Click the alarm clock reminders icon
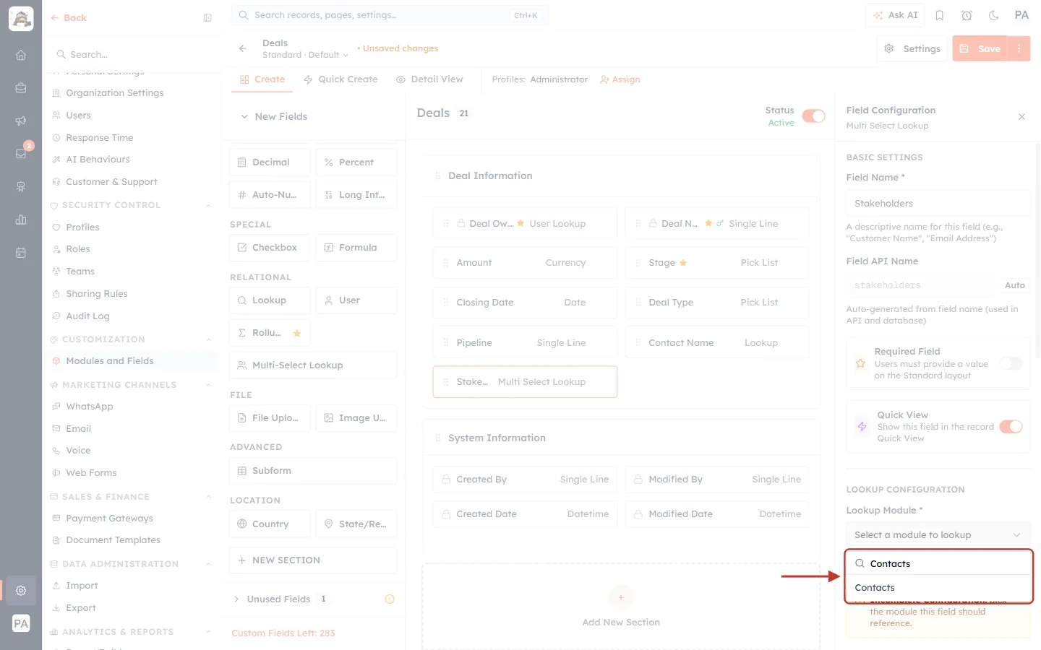 [967, 15]
